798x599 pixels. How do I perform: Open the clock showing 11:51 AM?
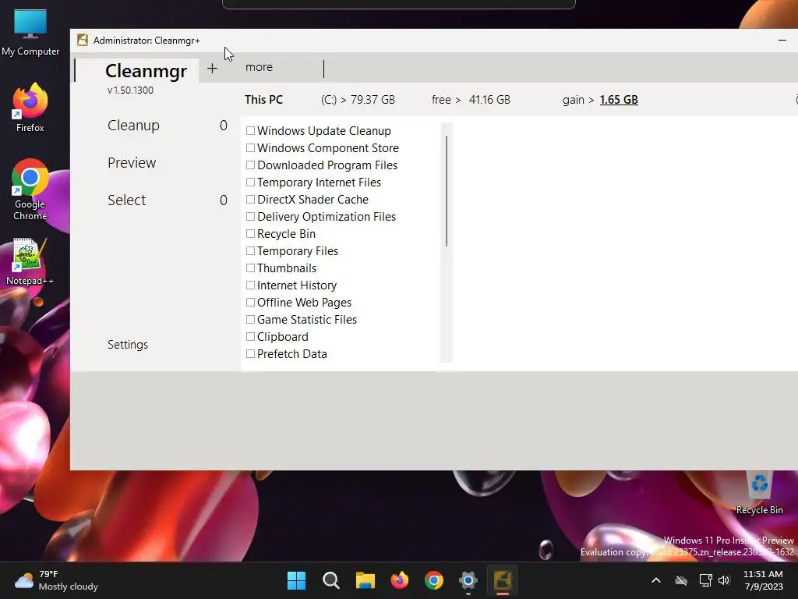[764, 580]
